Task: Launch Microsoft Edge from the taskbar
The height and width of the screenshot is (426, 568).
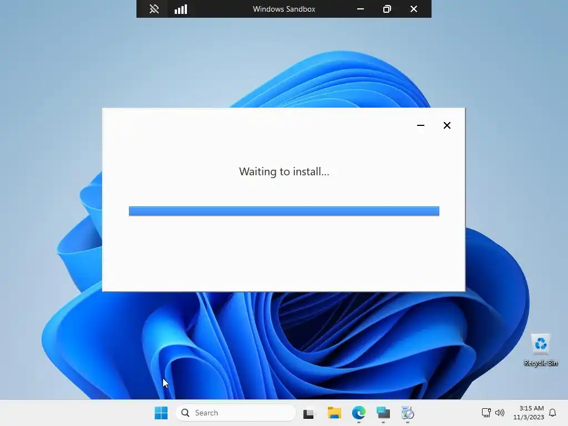Action: click(x=359, y=413)
